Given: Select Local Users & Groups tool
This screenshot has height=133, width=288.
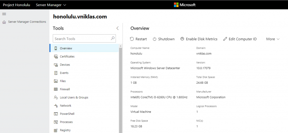Looking at the screenshot, I should (x=84, y=97).
